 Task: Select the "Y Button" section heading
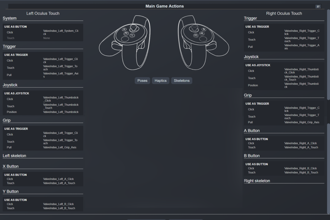11,192
